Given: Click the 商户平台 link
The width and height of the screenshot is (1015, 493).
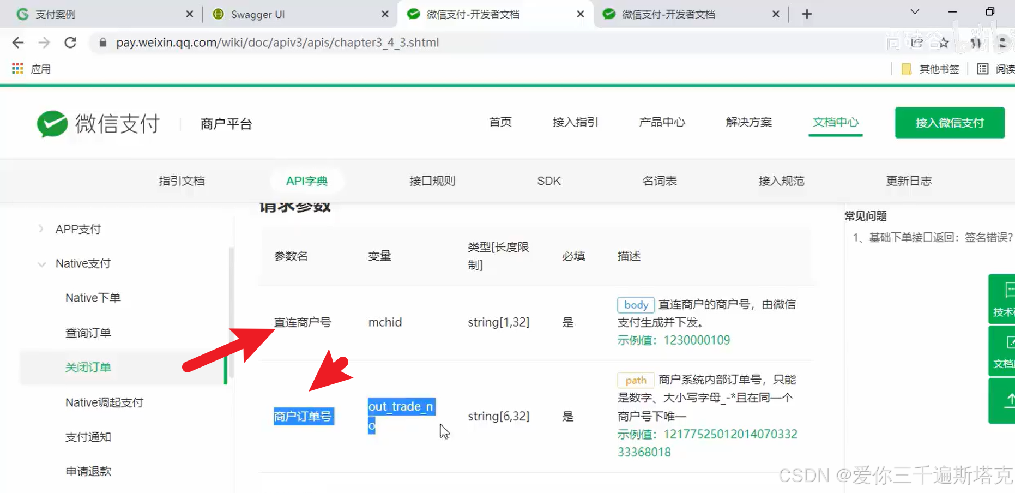Looking at the screenshot, I should pos(226,124).
